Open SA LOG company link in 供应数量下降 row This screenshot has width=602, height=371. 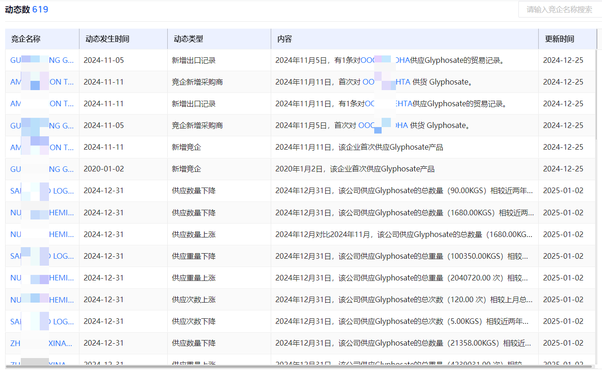click(42, 191)
